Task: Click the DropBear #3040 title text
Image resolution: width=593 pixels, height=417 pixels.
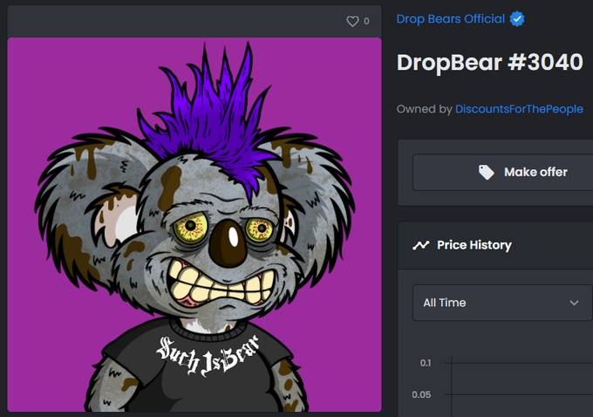Action: (x=490, y=63)
